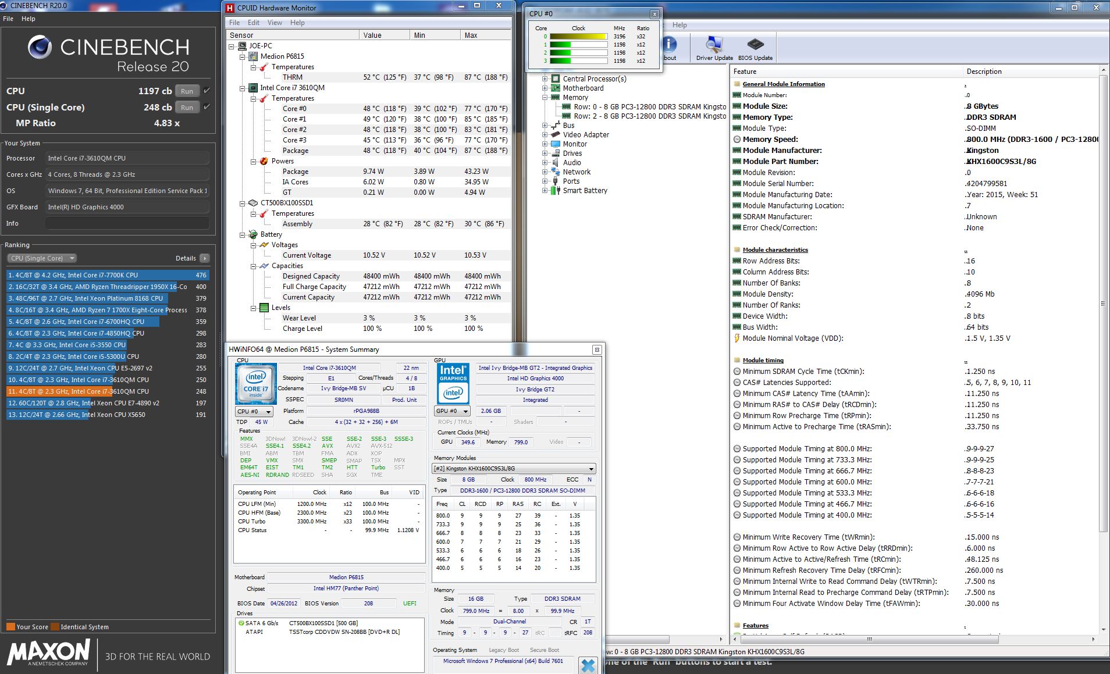This screenshot has height=674, width=1110.
Task: Click the Powers flame icon in Hardware Monitor
Action: pyautogui.click(x=264, y=161)
